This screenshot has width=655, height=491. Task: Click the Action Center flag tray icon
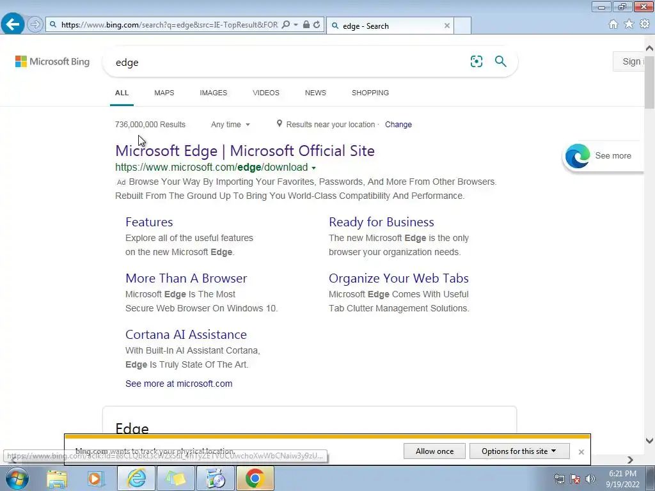pos(575,479)
